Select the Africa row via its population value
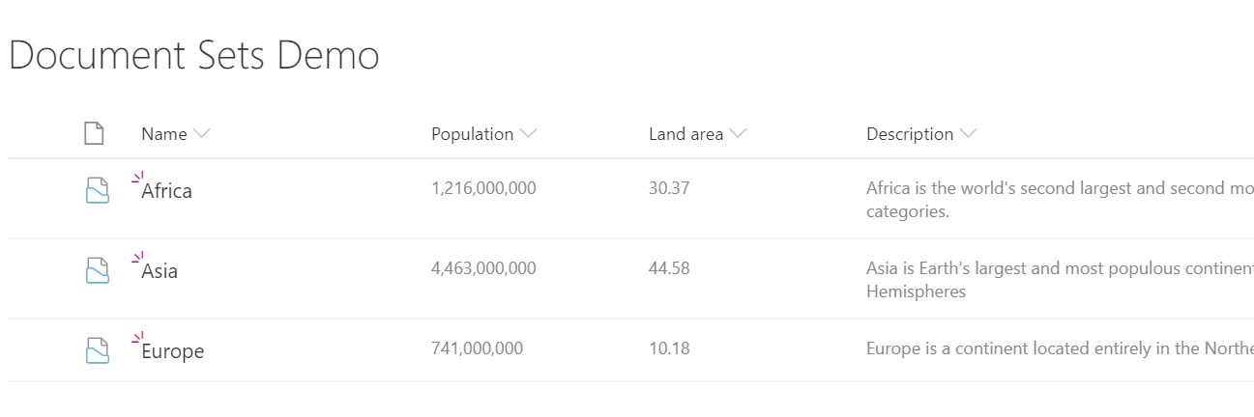This screenshot has width=1254, height=417. (483, 188)
